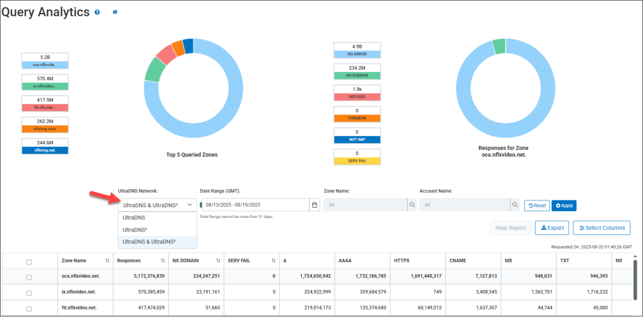Click the Date Range input field
Viewport: 643px width, 317px height.
point(254,205)
